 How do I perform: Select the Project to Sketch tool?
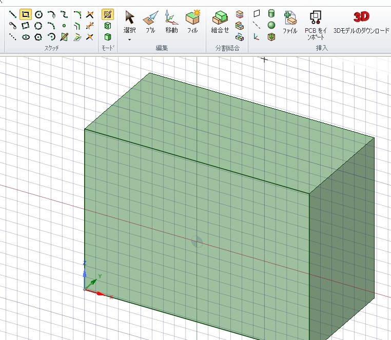77,37
